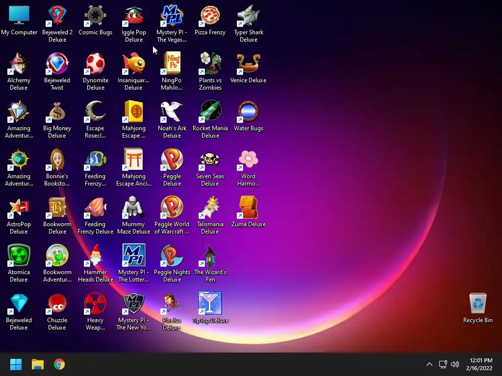Click the Word Harmony flower icon
This screenshot has height=376, width=502.
[x=249, y=159]
